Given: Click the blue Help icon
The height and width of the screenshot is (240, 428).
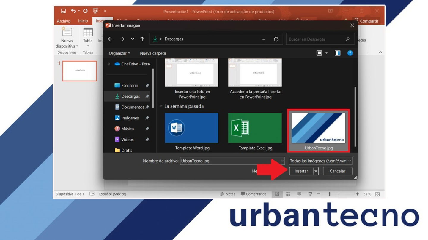Looking at the screenshot, I should [x=350, y=53].
